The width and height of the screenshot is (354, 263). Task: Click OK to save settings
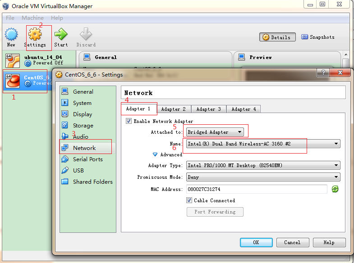[x=256, y=242]
